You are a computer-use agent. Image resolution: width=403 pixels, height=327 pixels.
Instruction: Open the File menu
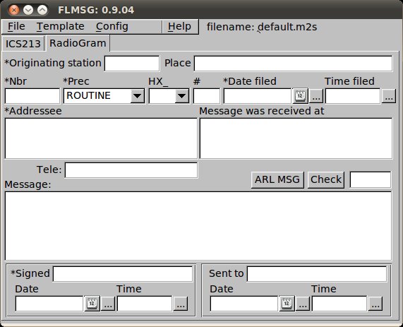[x=16, y=27]
